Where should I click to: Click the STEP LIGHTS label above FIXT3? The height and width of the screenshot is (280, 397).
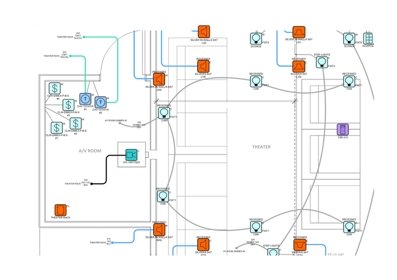click(322, 55)
